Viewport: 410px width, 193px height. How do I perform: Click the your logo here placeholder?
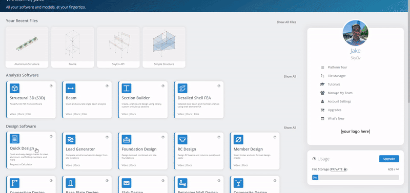tap(355, 132)
